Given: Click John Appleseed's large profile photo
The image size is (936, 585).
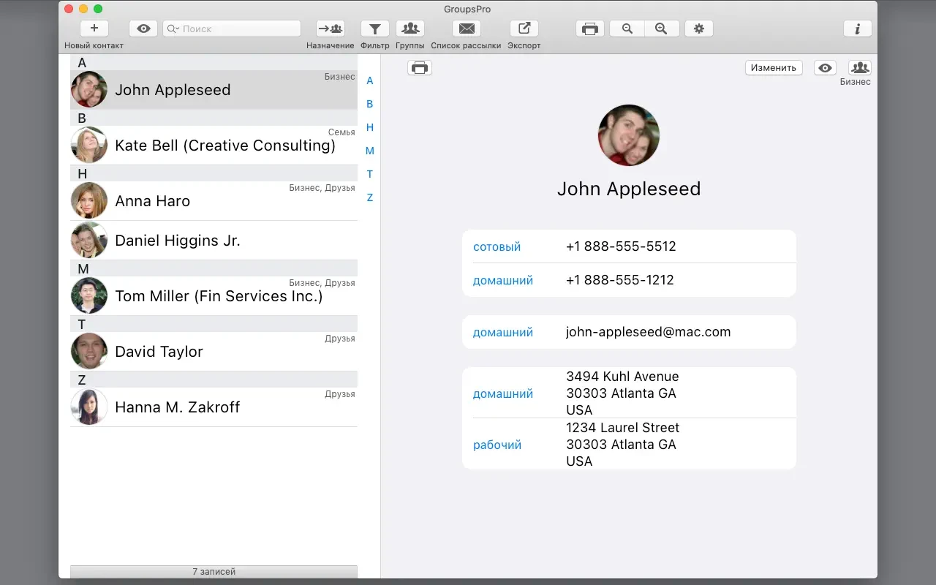Looking at the screenshot, I should coord(629,135).
